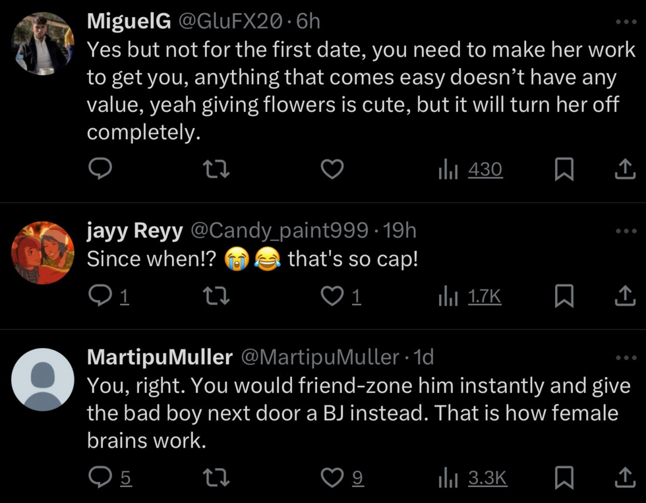Bookmark MiguelG's tweet

click(x=563, y=170)
